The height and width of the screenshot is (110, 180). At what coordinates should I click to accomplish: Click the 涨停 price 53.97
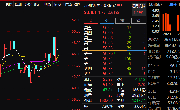(x=108, y=79)
